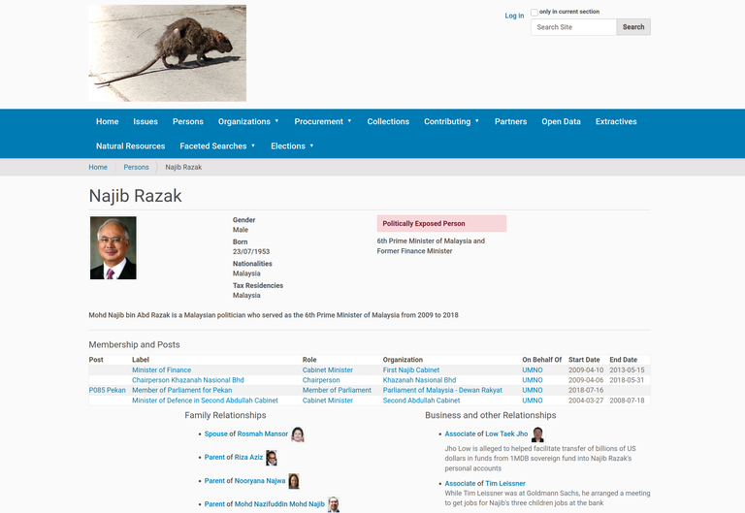Open the Persons menu item
This screenshot has width=745, height=513.
188,121
